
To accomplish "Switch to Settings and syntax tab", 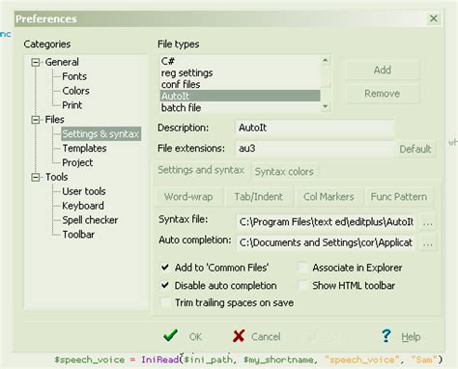I will point(201,170).
